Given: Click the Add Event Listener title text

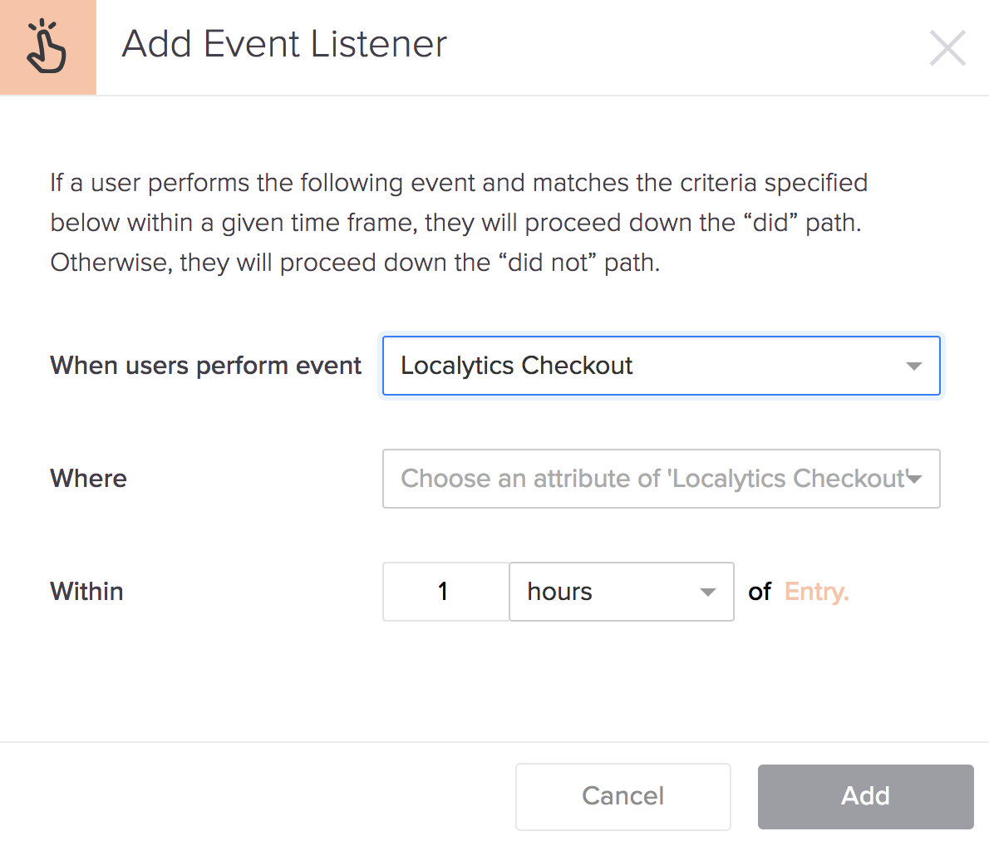Looking at the screenshot, I should (284, 44).
